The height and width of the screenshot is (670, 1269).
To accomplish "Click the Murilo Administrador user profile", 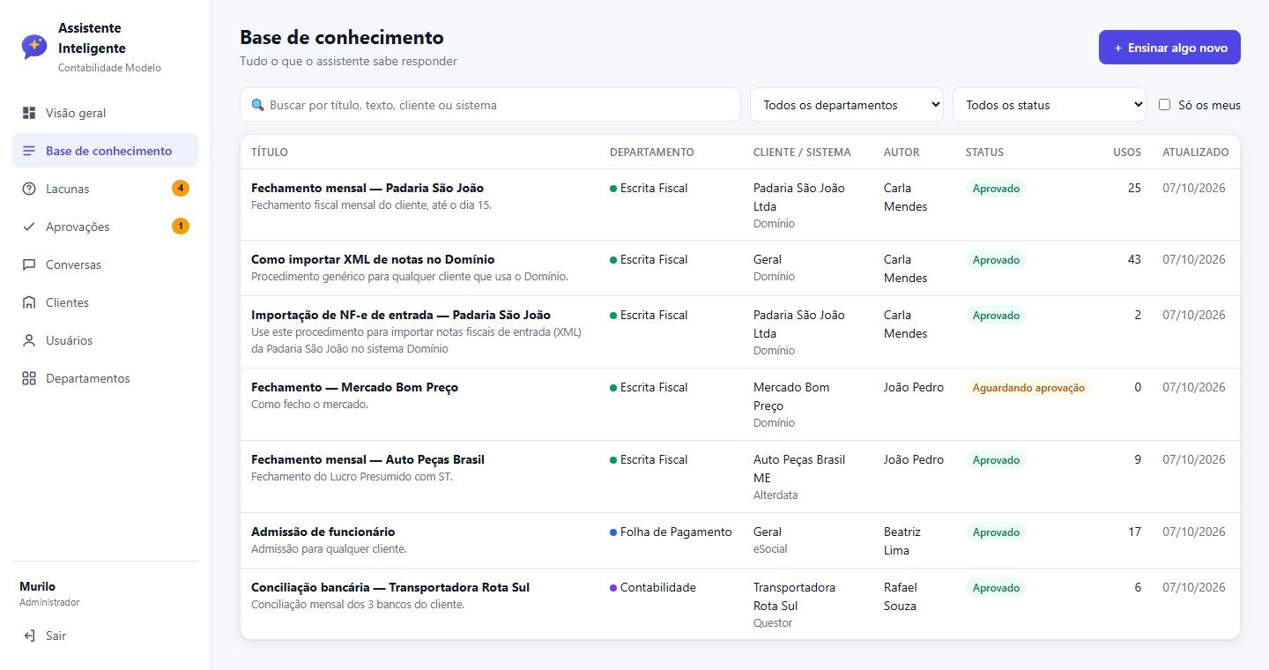I will (50, 593).
